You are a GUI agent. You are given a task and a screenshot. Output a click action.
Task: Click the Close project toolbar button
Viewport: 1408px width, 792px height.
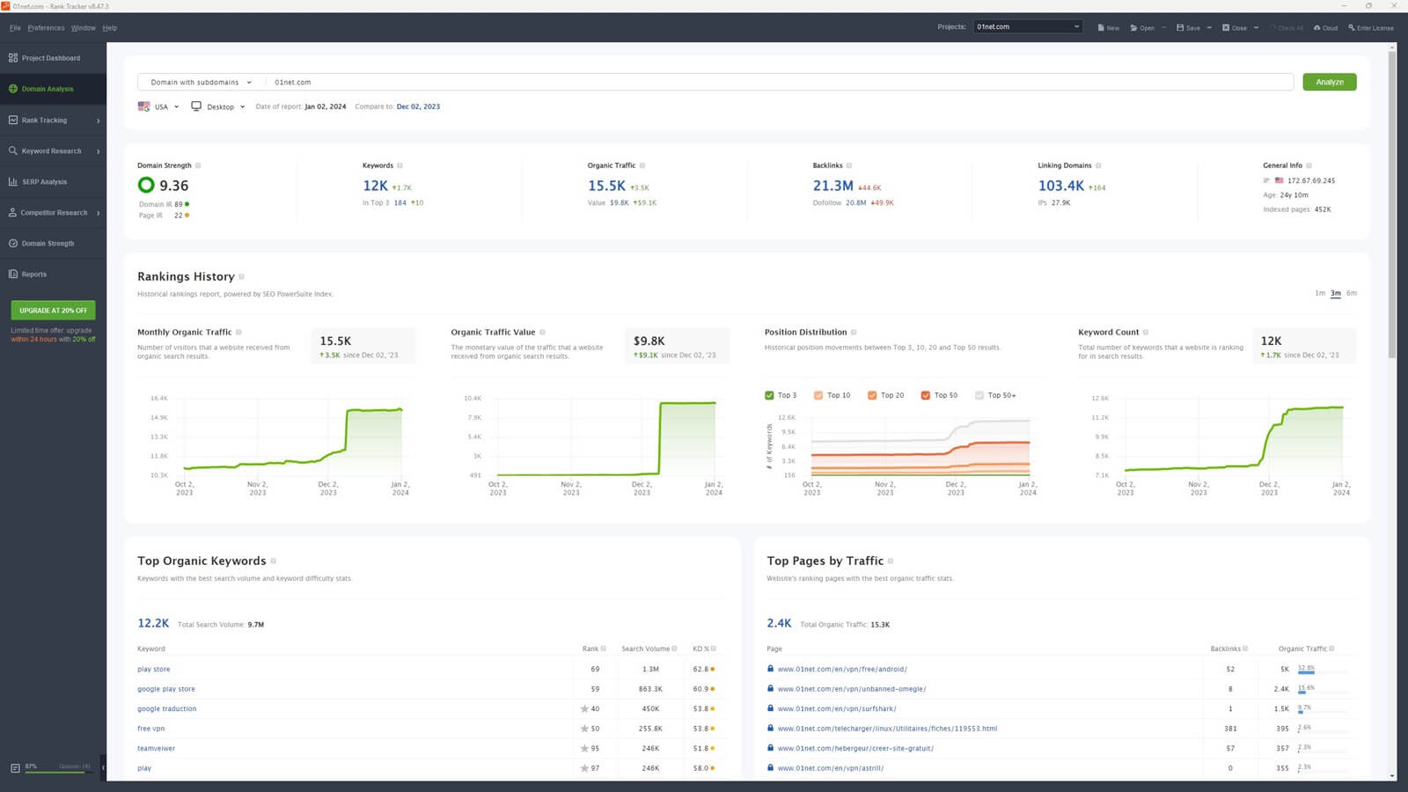1235,27
